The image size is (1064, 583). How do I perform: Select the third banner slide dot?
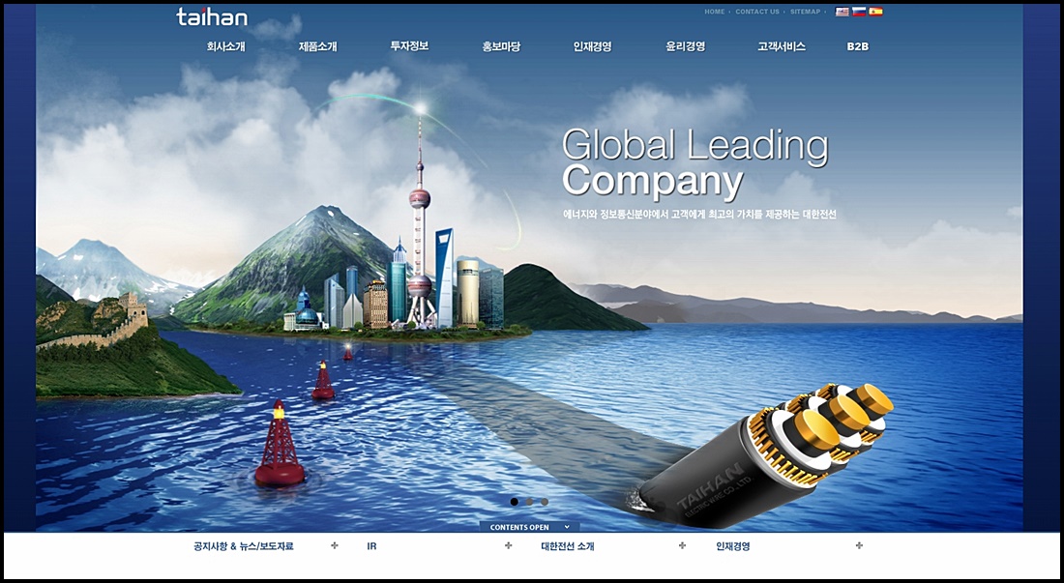[x=545, y=502]
